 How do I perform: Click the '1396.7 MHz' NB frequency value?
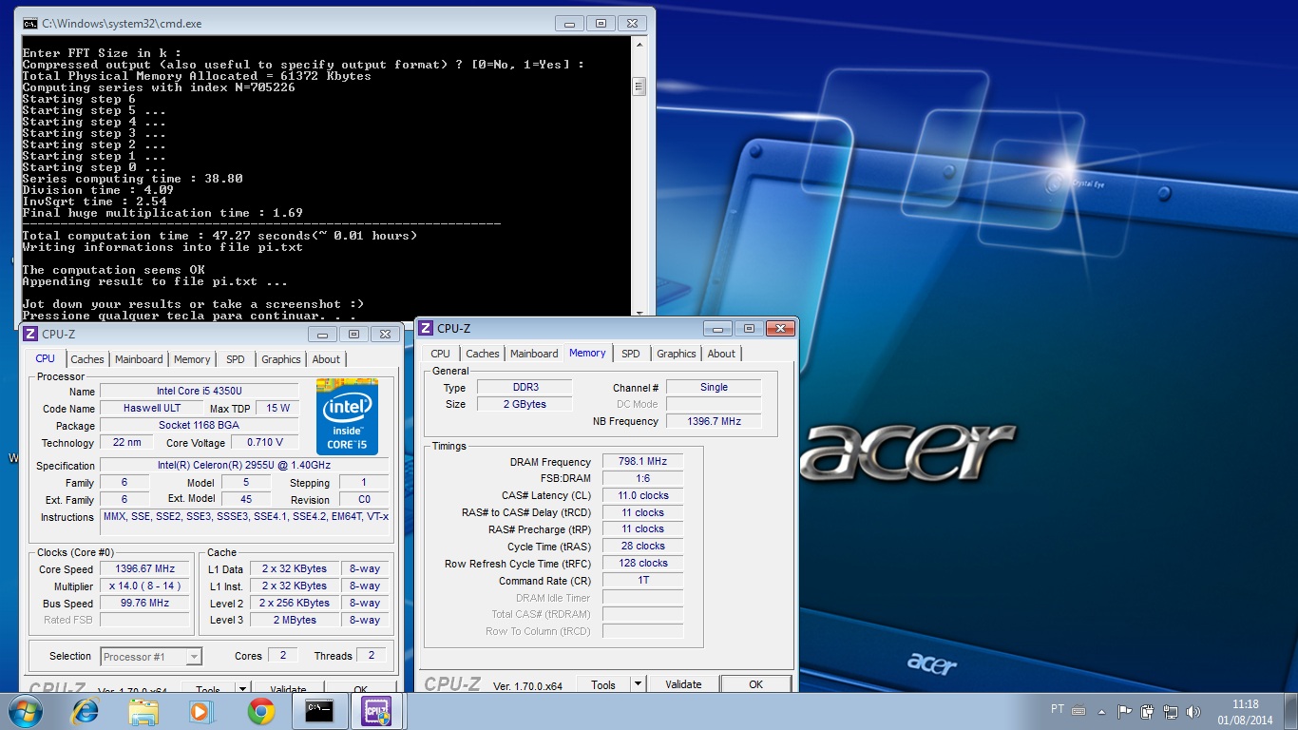[x=714, y=420]
